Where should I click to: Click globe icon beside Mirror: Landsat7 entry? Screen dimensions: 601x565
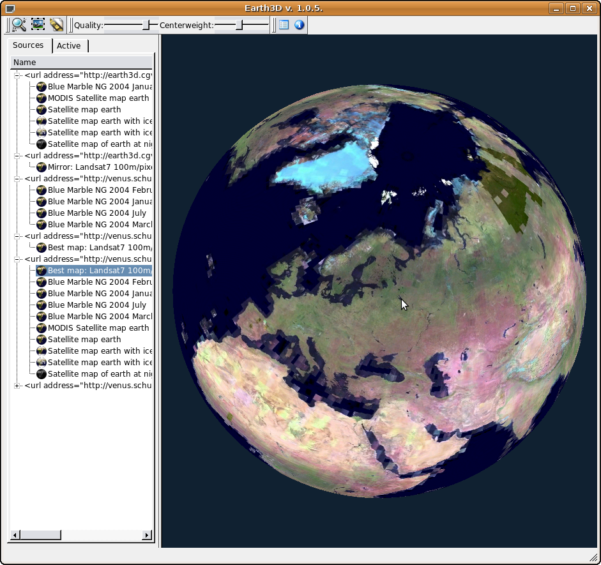(x=42, y=167)
